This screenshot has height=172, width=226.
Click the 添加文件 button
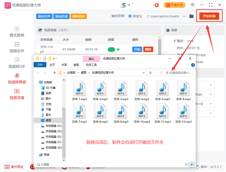coord(44,16)
